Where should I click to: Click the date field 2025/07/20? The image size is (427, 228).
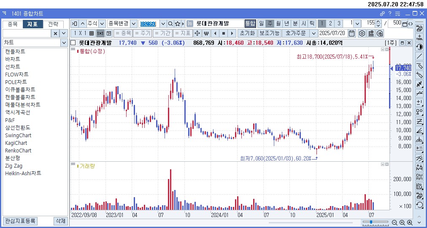tap(333, 33)
